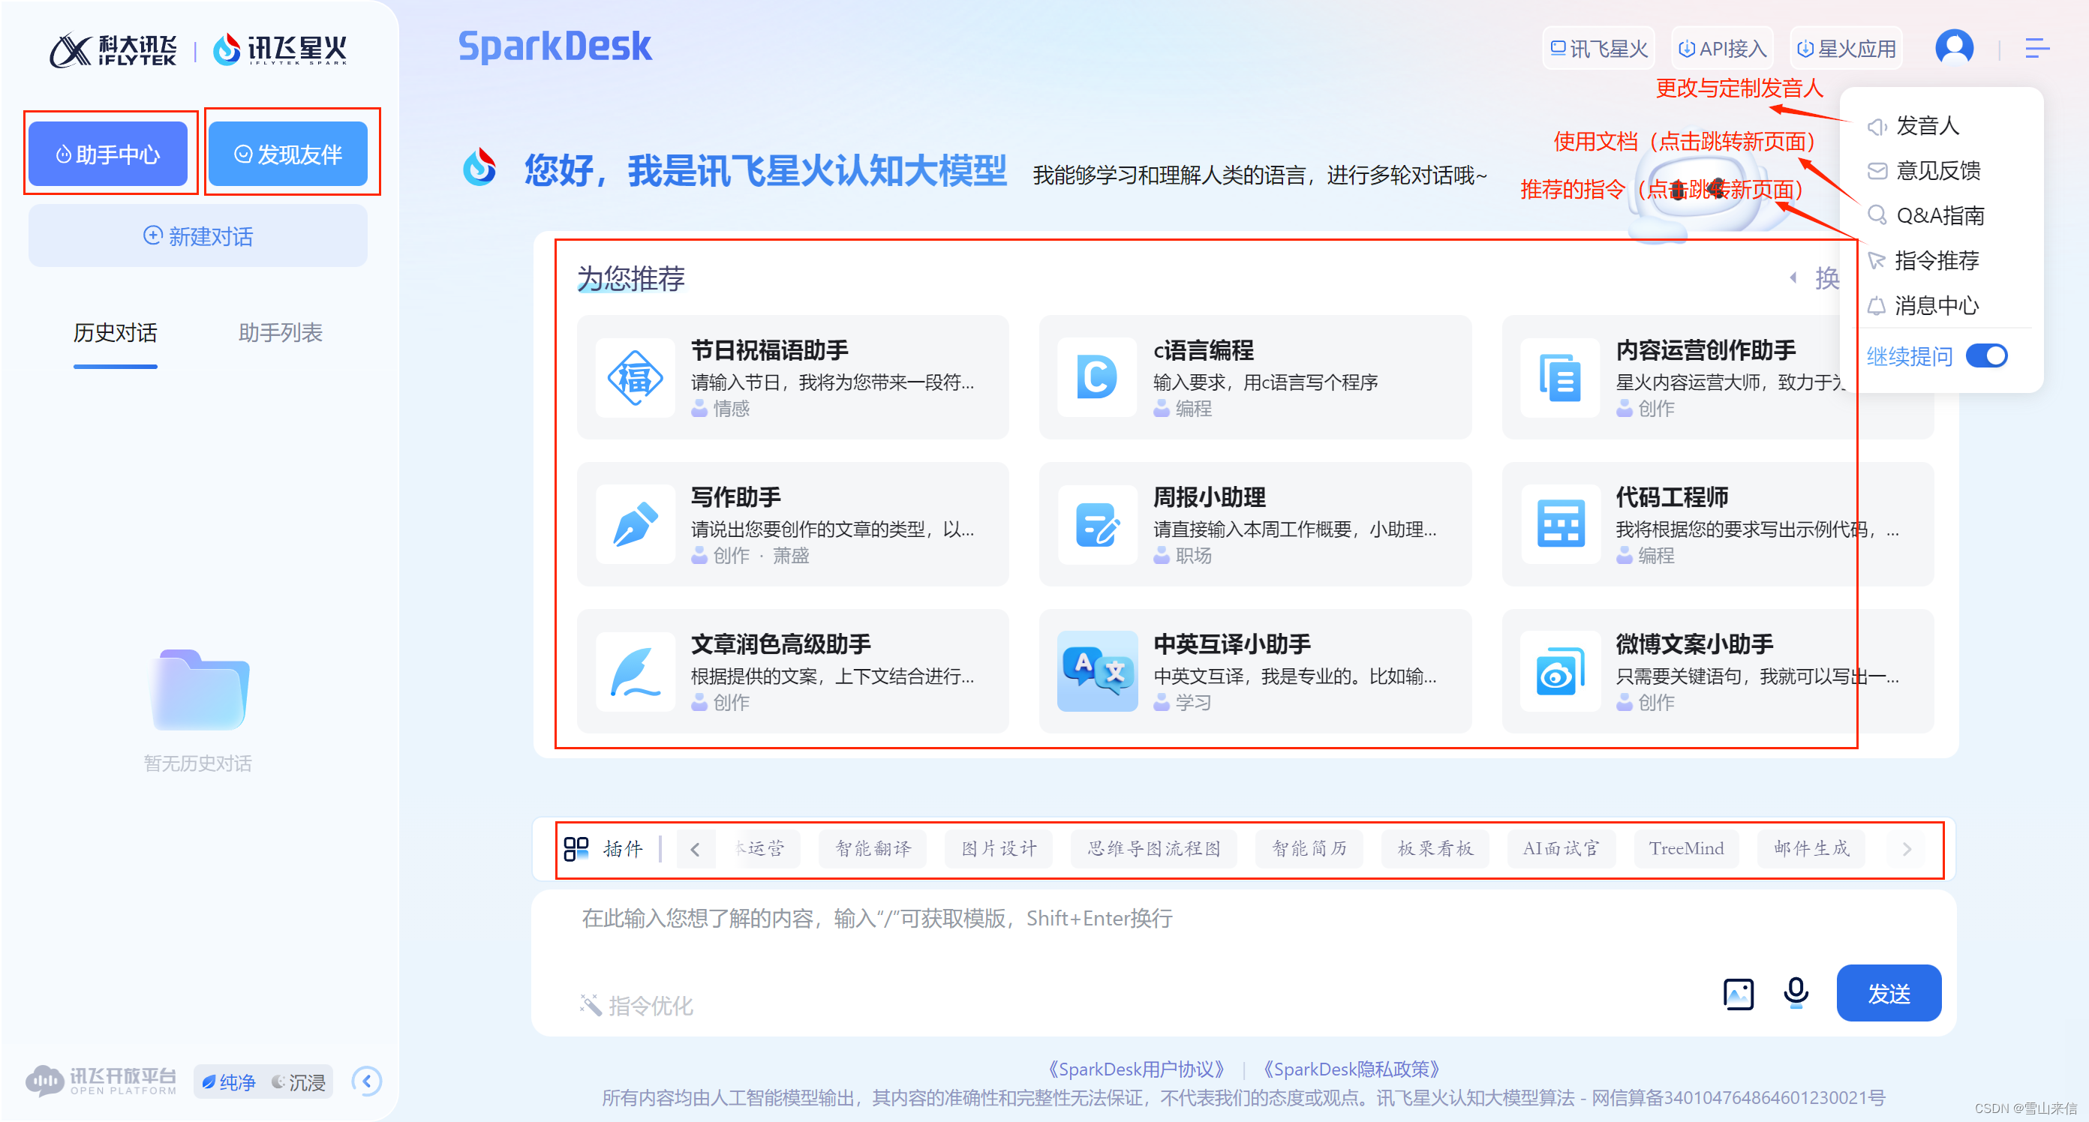
Task: Select the 智能翻译 plugin
Action: point(873,849)
